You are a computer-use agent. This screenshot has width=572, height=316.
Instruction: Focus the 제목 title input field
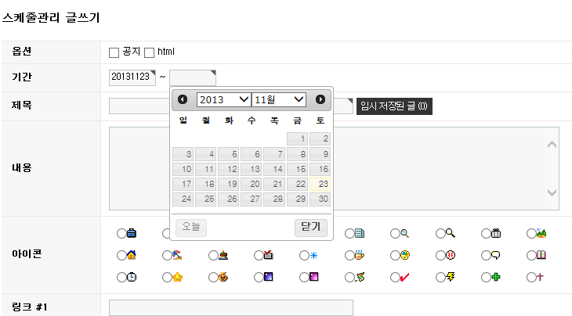(231, 106)
